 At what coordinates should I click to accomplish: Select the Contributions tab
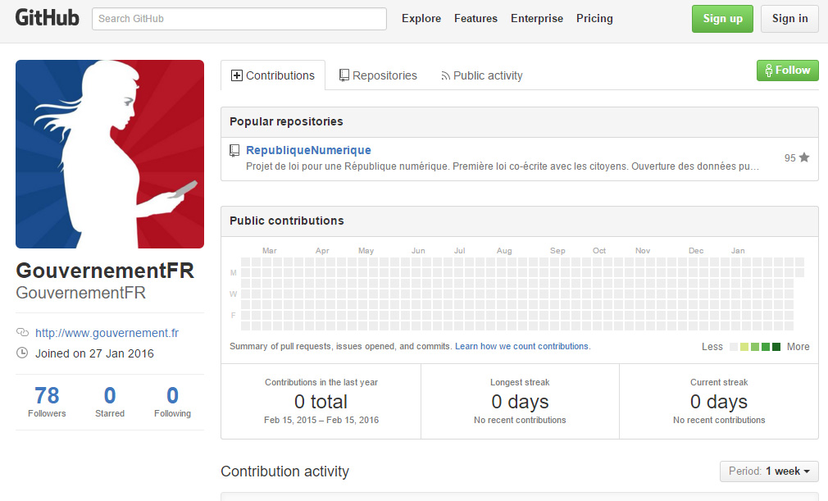(x=273, y=75)
